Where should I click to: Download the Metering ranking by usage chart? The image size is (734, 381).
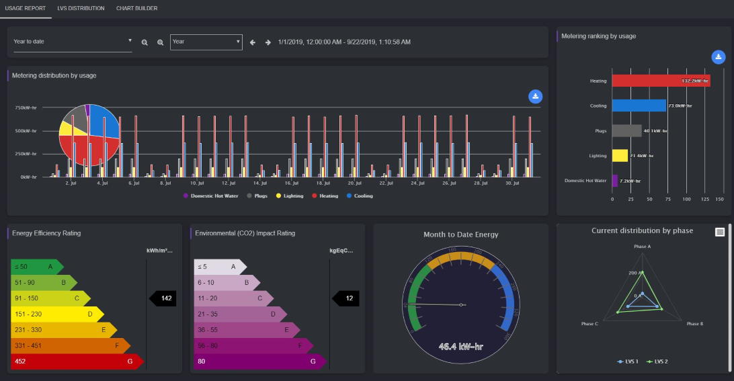718,56
